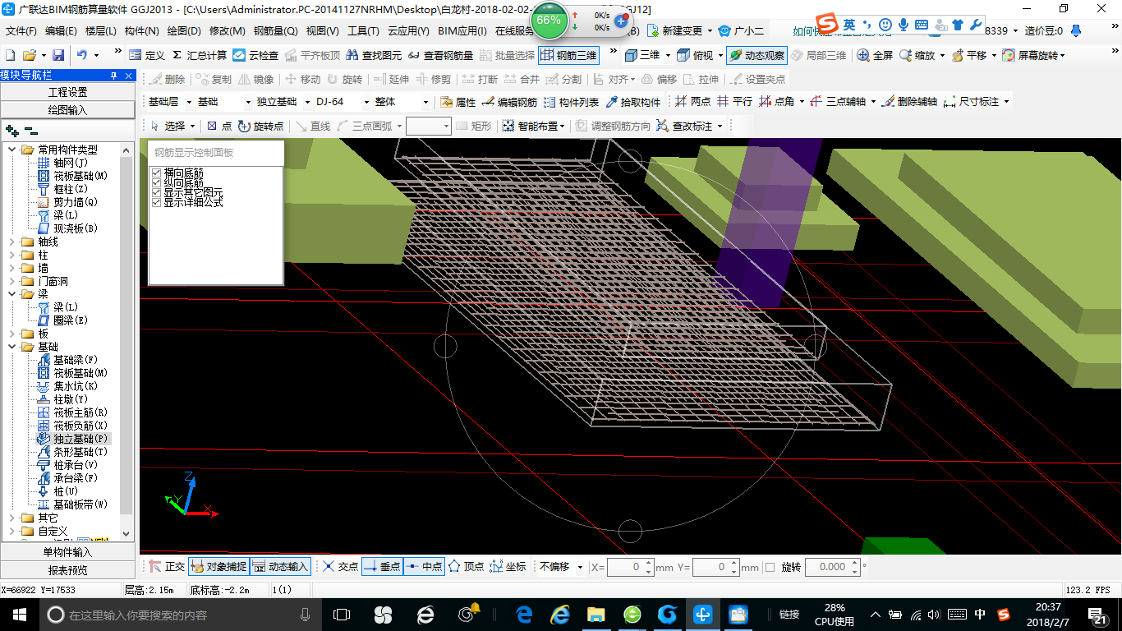Uncheck 横向底筋 checkbox

[156, 173]
